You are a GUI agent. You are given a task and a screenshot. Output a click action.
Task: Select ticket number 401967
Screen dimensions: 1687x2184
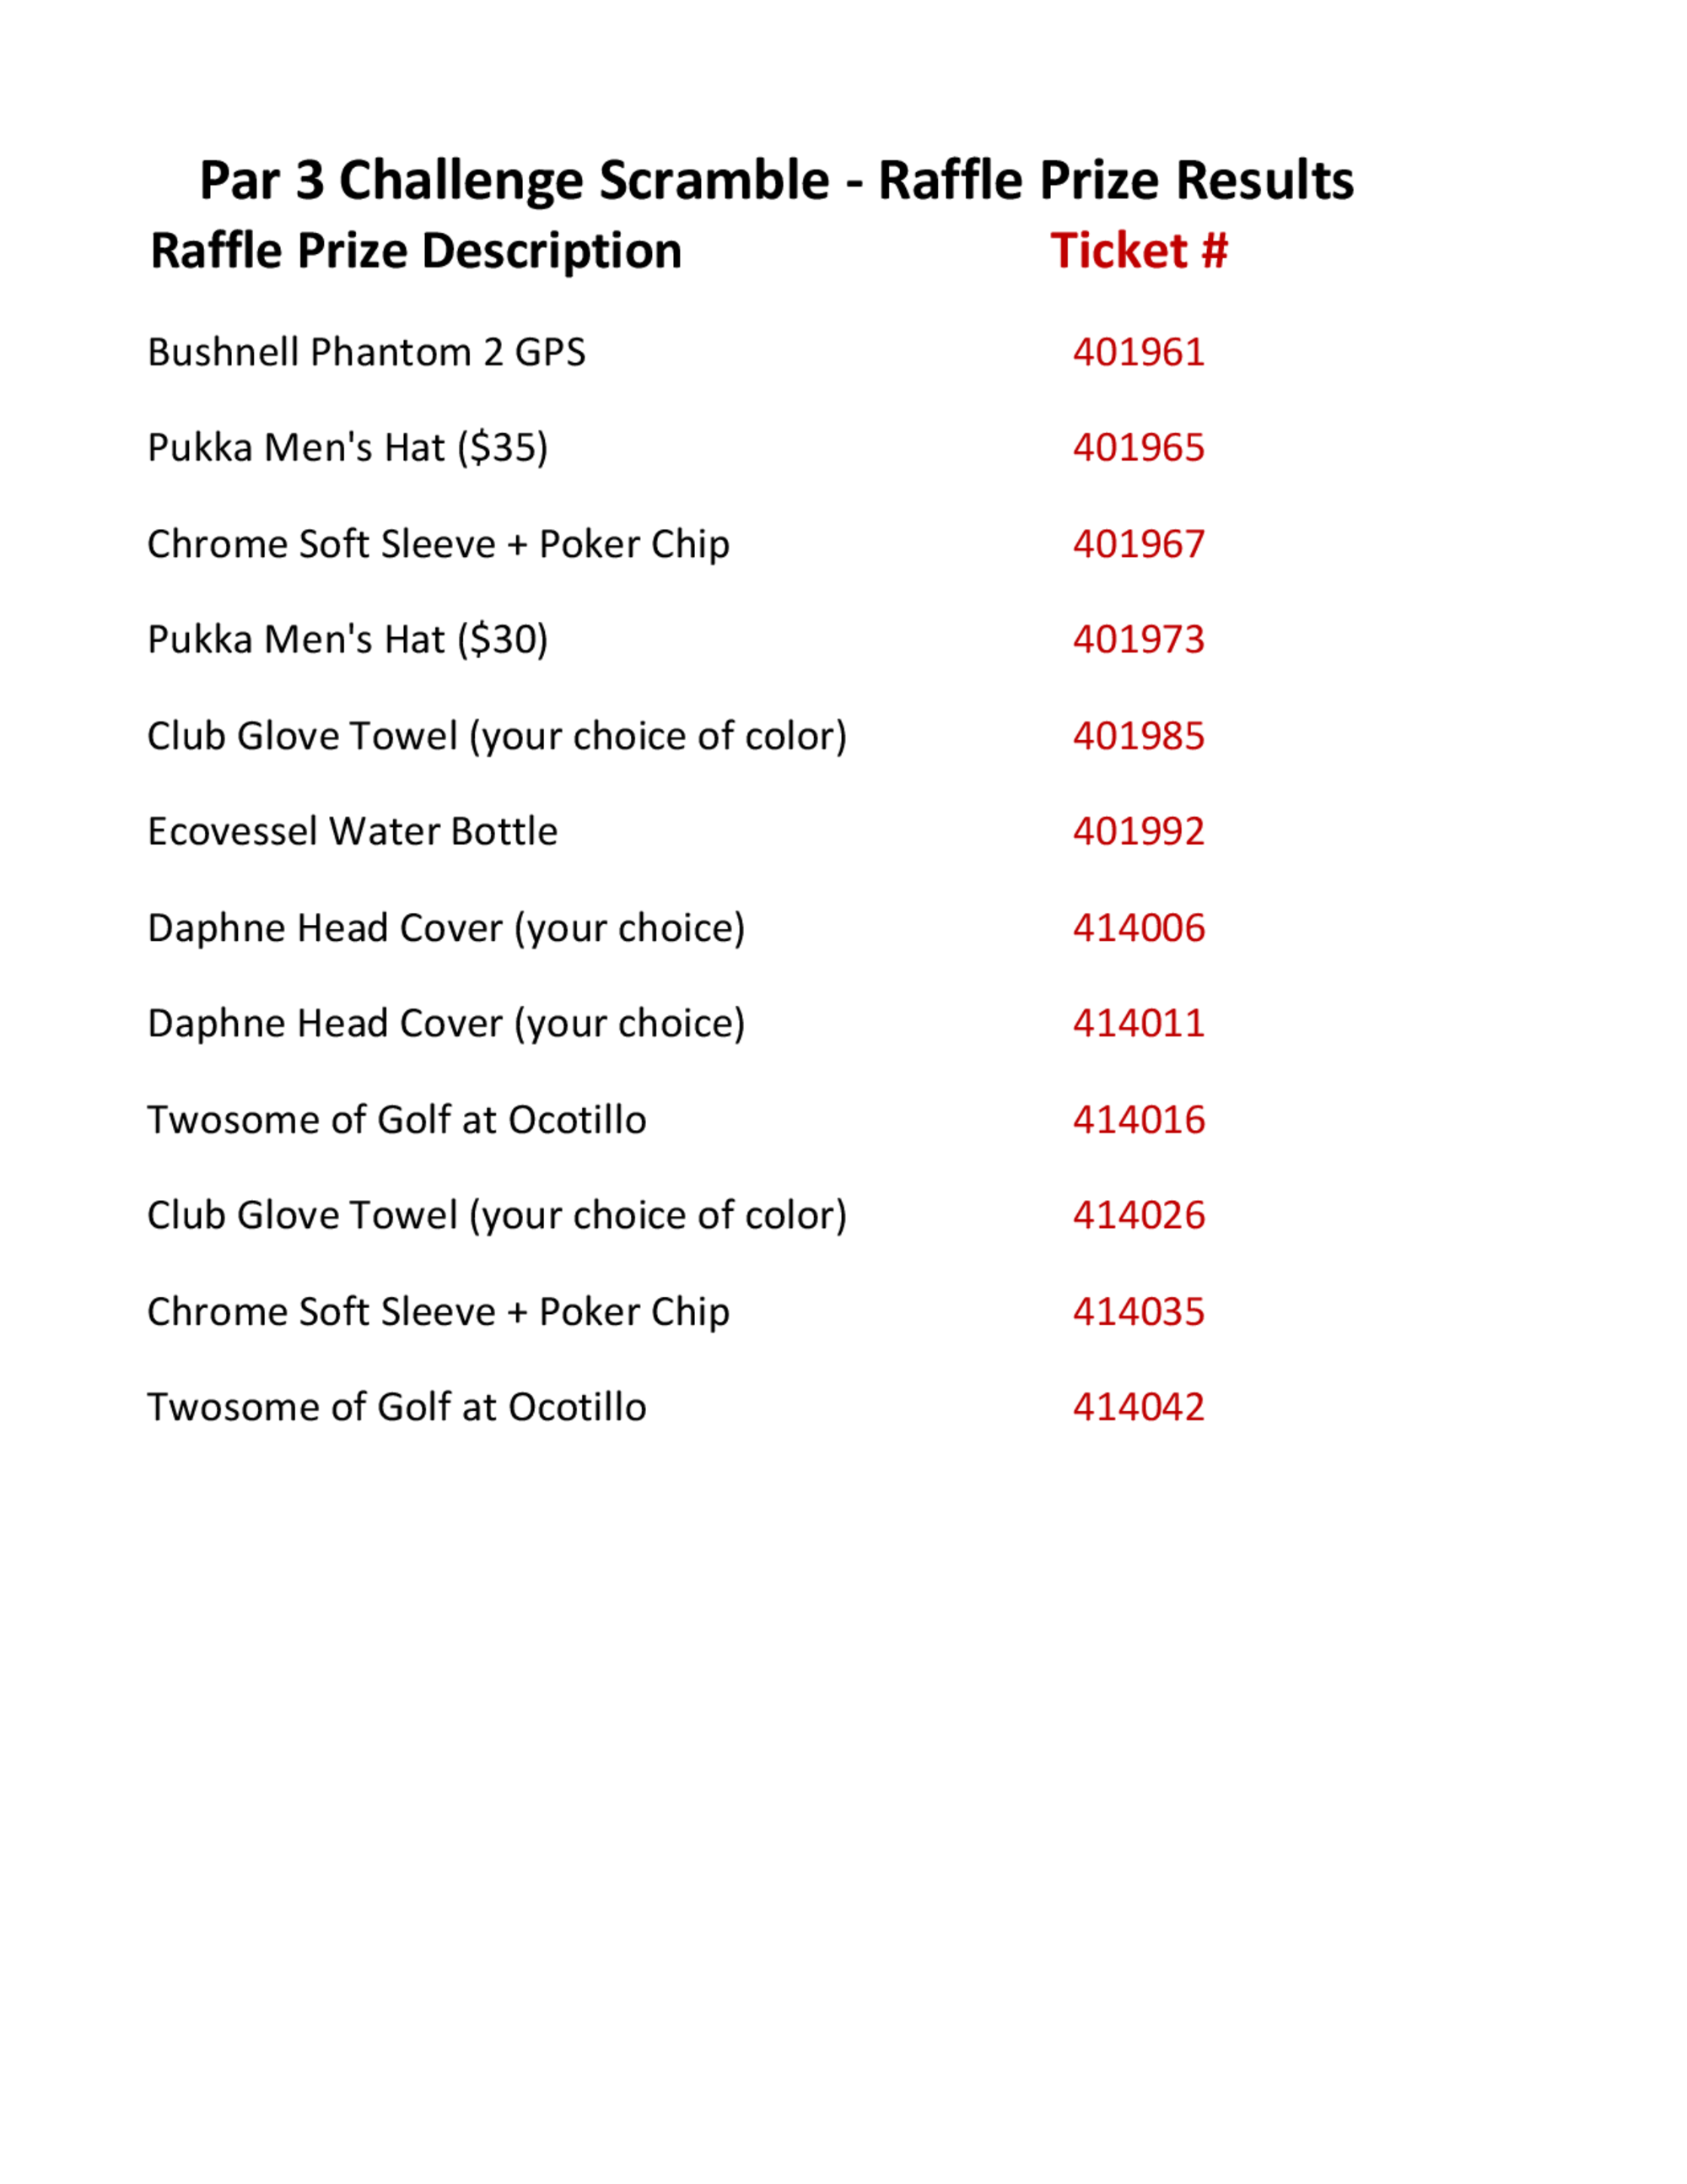click(x=1139, y=545)
